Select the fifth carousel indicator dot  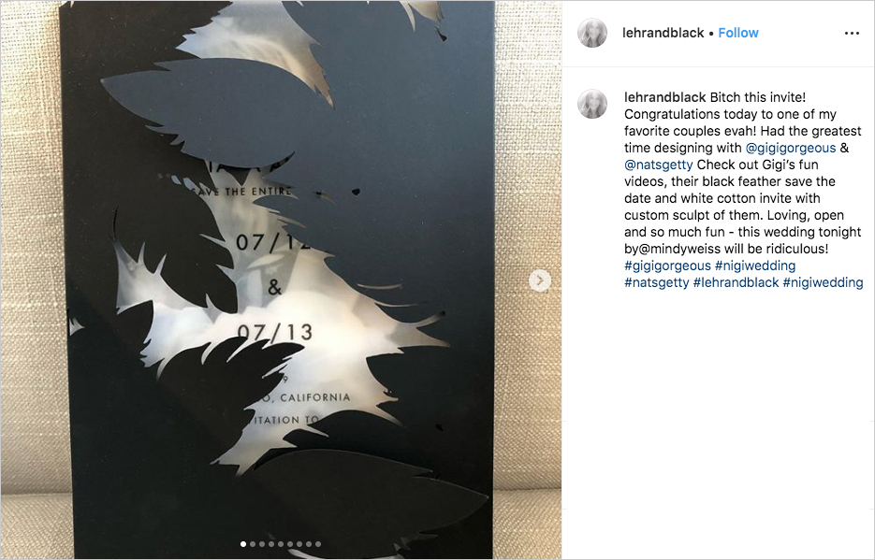(281, 544)
